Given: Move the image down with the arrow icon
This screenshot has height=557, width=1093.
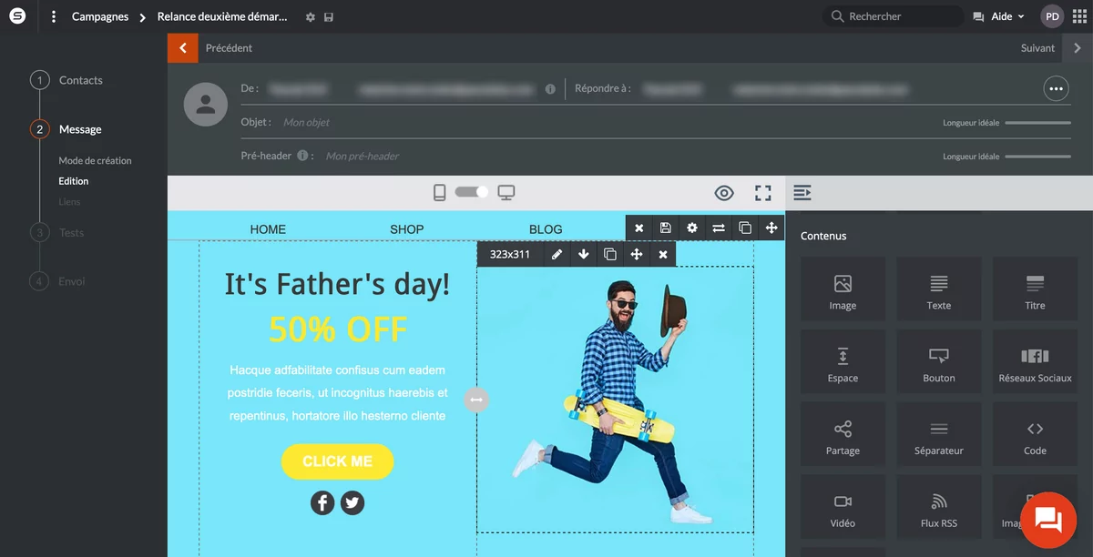Looking at the screenshot, I should click(x=584, y=254).
